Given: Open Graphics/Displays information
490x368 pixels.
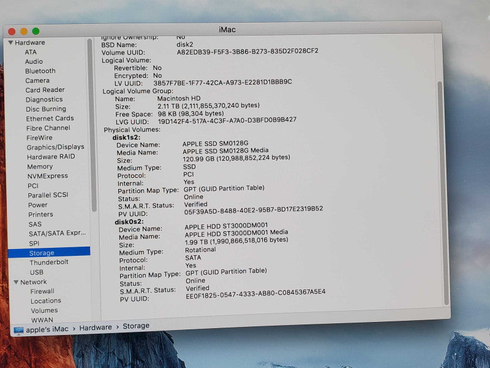Looking at the screenshot, I should point(55,147).
